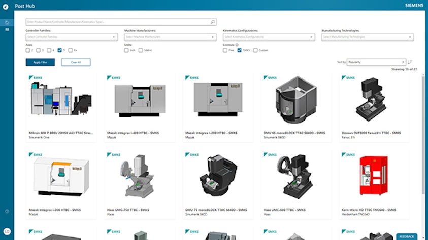Click SMKS badge on Doosan DVF5000 card
This screenshot has height=240, width=428.
click(x=348, y=78)
